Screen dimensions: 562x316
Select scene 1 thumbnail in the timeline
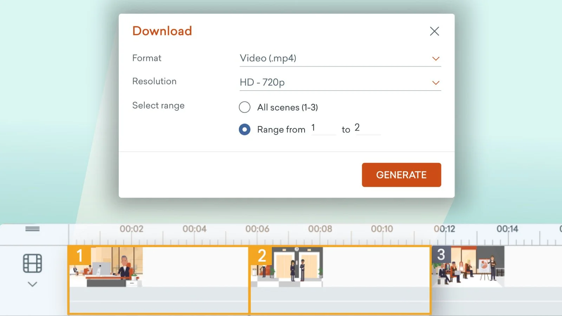(x=105, y=267)
